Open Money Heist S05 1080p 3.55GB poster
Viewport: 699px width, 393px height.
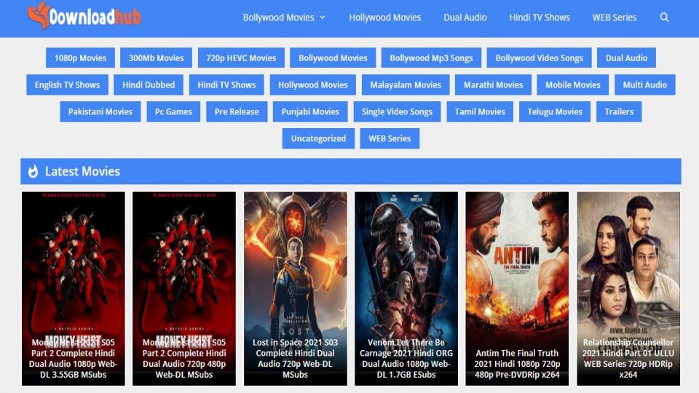[73, 289]
